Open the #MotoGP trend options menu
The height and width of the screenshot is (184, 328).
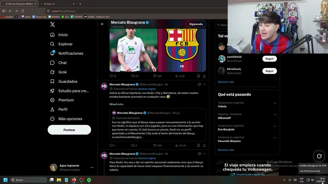pyautogui.click(x=275, y=115)
